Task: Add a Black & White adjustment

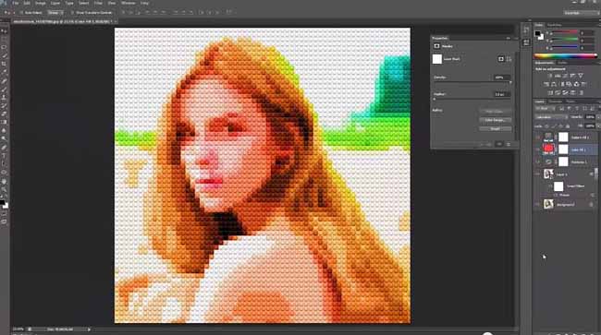Action: click(561, 84)
